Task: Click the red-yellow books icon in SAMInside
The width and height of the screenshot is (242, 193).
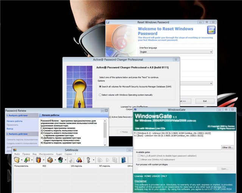Action: click(x=38, y=160)
